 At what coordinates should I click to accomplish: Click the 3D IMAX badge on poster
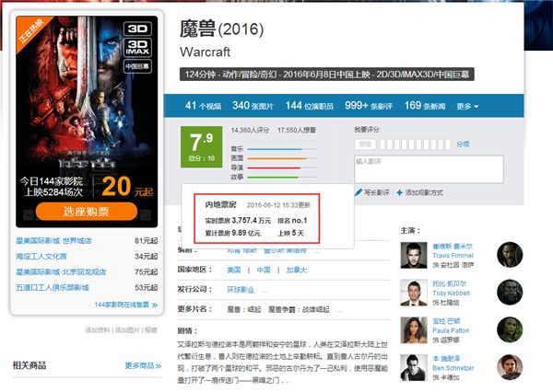(138, 48)
